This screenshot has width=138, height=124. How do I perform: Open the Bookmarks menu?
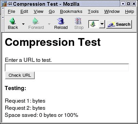tap(71, 12)
